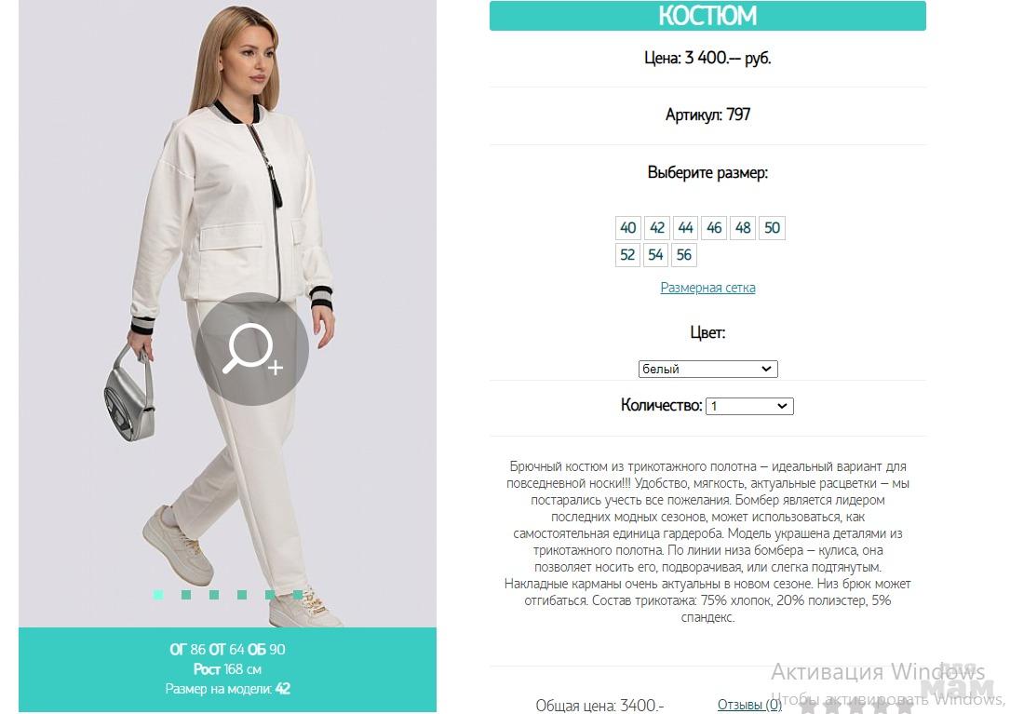1010x714 pixels.
Task: Select the fifth image carousel dot
Action: point(270,595)
